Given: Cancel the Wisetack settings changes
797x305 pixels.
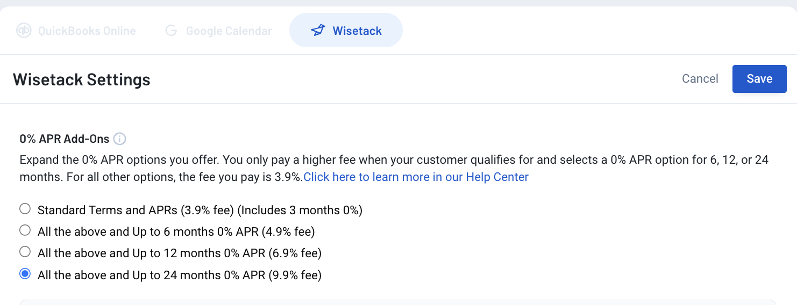Looking at the screenshot, I should click(x=700, y=79).
